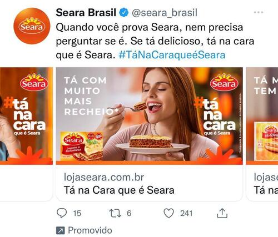Screen dimensions: 278x237
Task: Click the @seara_brasil handle
Action: tap(165, 13)
